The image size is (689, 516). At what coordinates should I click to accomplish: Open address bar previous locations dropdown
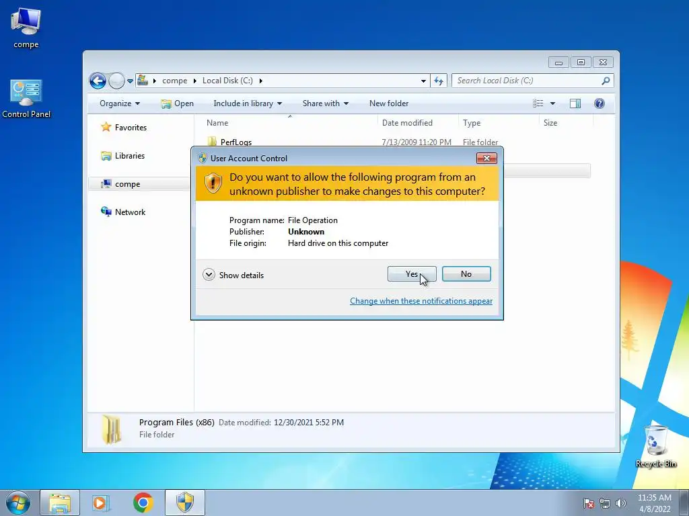click(x=423, y=81)
